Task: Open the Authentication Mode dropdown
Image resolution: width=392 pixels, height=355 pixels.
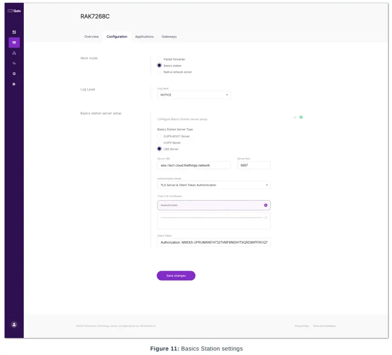Action: point(214,185)
